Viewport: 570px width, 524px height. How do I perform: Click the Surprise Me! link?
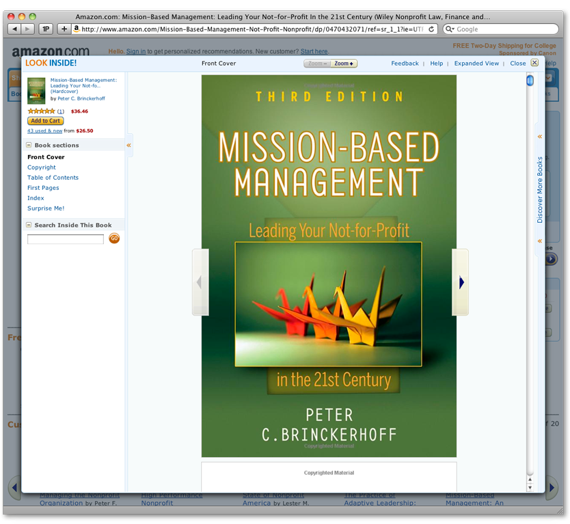click(x=46, y=208)
